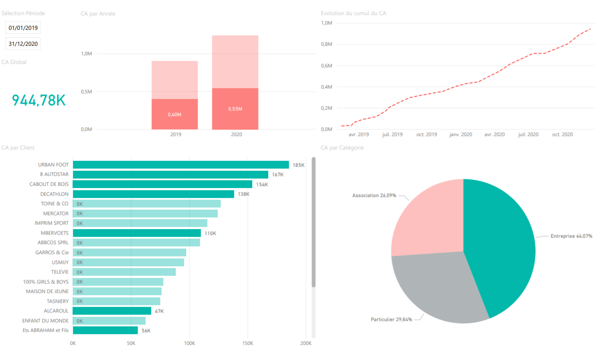Select the highlighted 0,40M segment of the 2019 bar
This screenshot has width=607, height=360.
coord(174,114)
